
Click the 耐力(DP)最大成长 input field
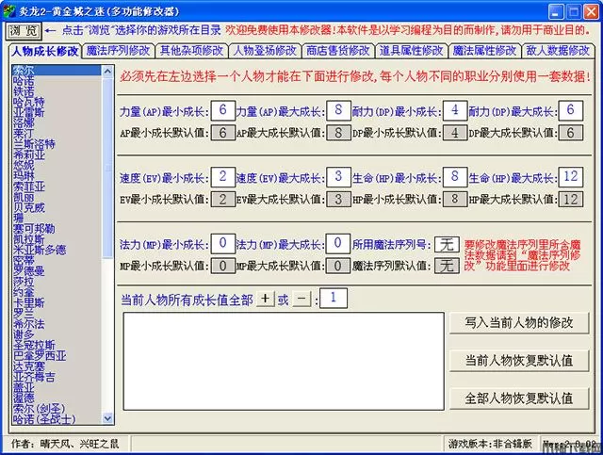(571, 110)
